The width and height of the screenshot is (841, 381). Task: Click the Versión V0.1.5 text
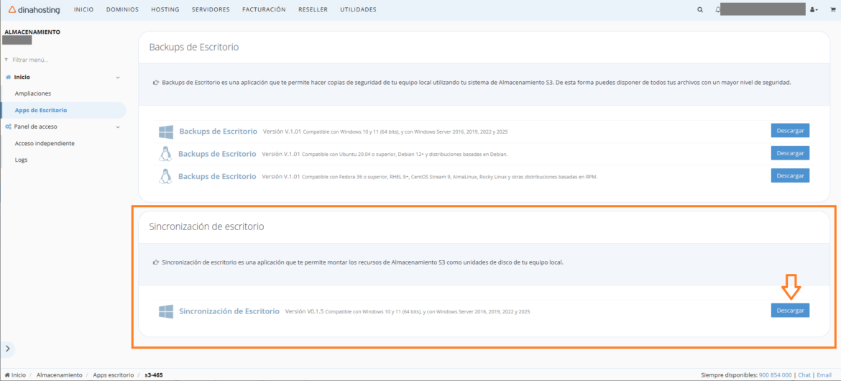[304, 311]
